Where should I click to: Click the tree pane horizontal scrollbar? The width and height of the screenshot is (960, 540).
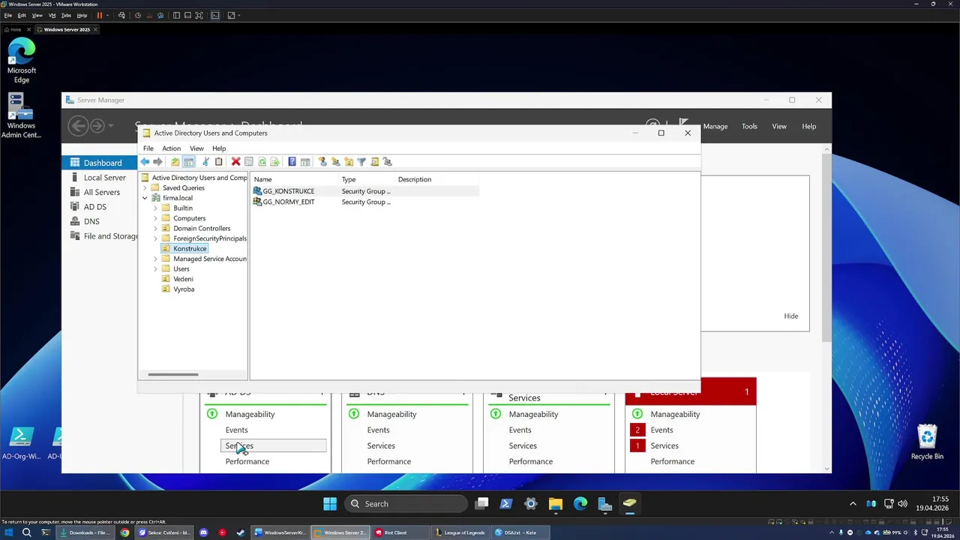click(x=173, y=374)
